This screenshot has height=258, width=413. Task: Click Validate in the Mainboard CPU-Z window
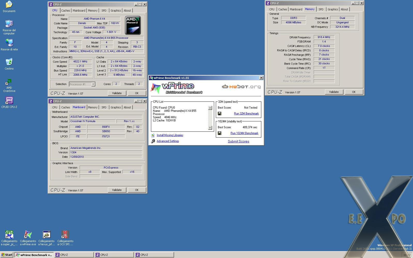(x=117, y=190)
